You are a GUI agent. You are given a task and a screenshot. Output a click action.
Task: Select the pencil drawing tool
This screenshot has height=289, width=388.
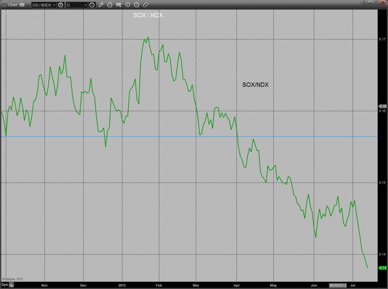click(101, 5)
